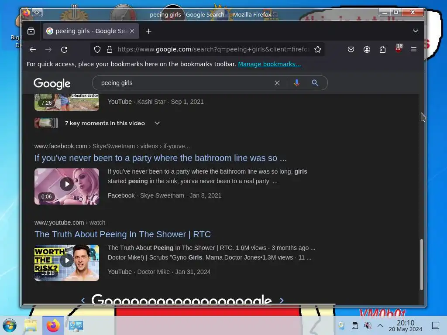The width and height of the screenshot is (447, 335).
Task: Click 'Skye Sweetnam' source text
Action: pyautogui.click(x=162, y=195)
